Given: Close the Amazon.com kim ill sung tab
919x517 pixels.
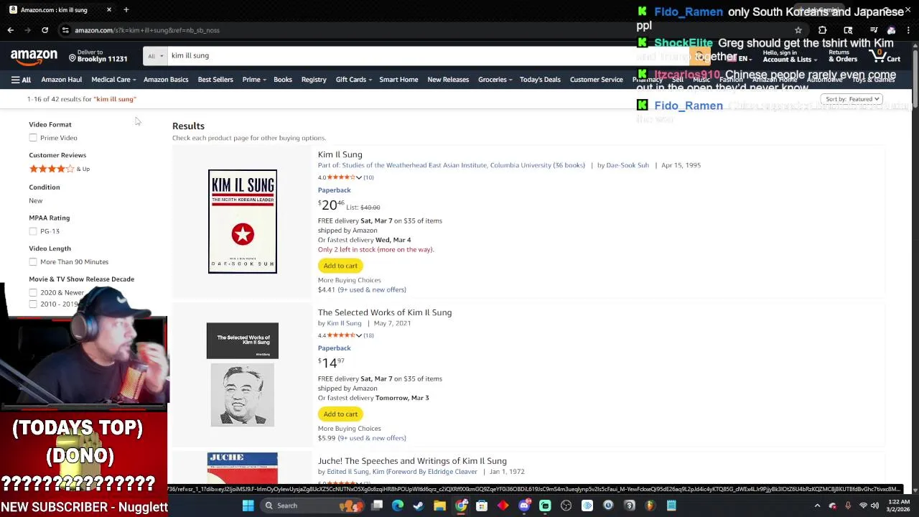Looking at the screenshot, I should 108,10.
